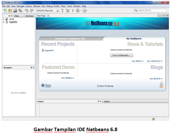Close the Start Page tab
The height and width of the screenshot is (133, 171).
pyautogui.click(x=48, y=16)
